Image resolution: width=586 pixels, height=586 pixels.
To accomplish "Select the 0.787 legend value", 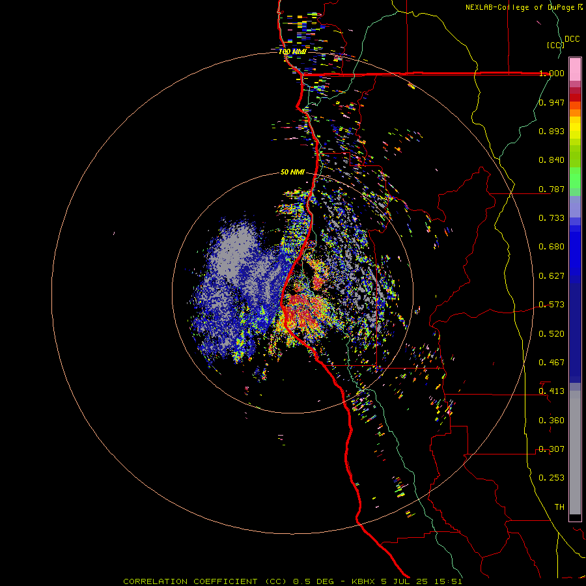I will 551,189.
